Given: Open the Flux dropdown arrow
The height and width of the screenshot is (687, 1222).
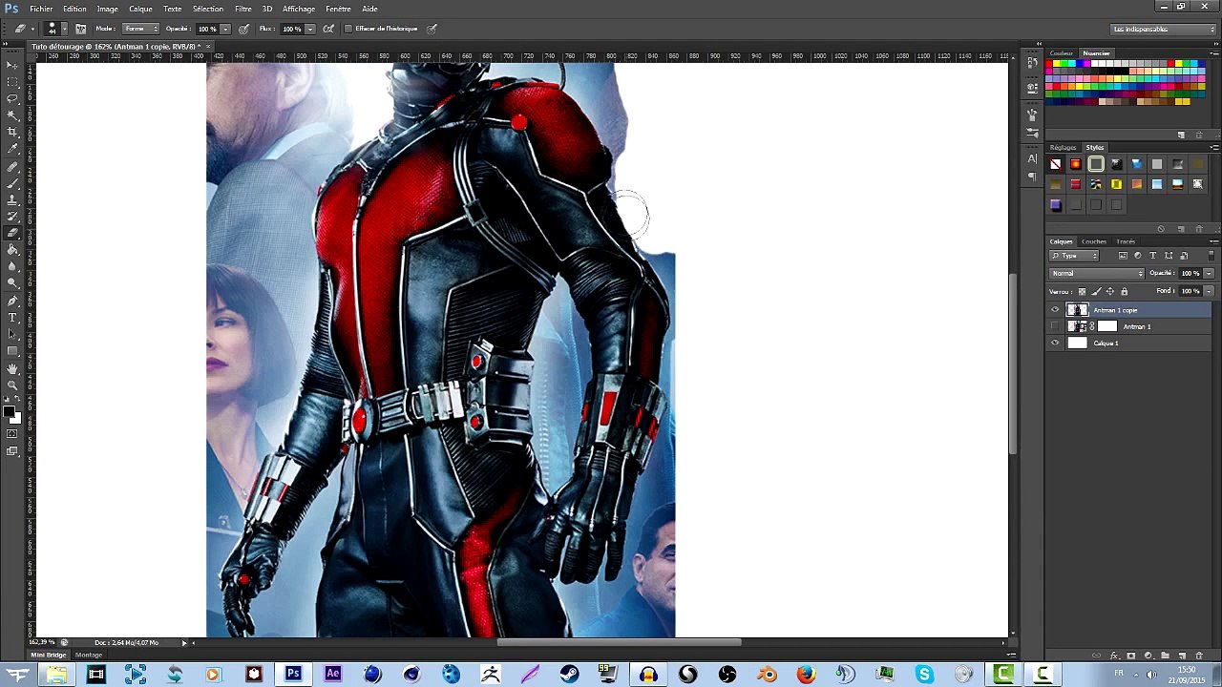Looking at the screenshot, I should (309, 29).
